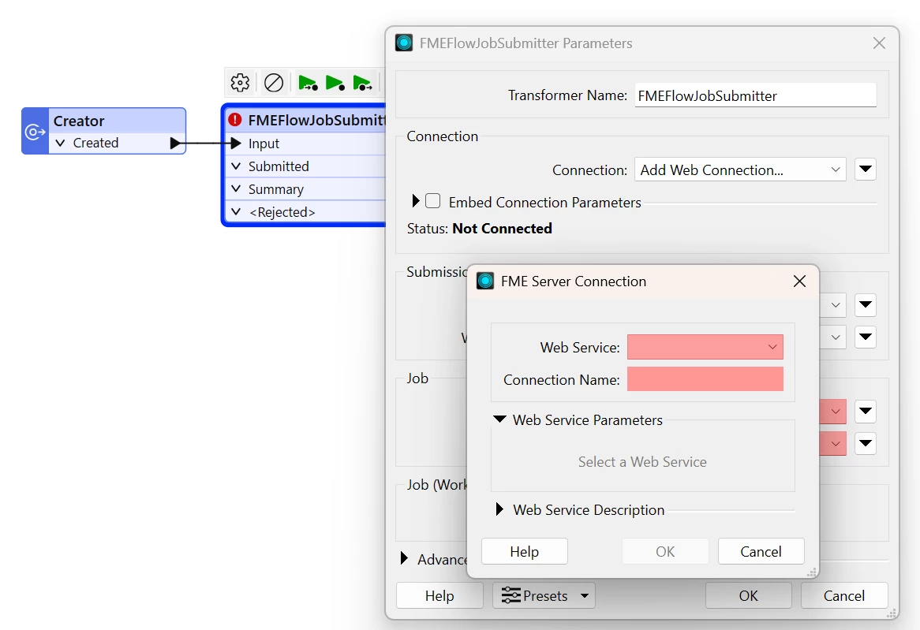
Task: Click the middle green run icon
Action: [335, 83]
